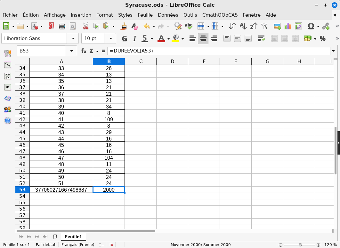Export directly as PDF

[x=51, y=26]
